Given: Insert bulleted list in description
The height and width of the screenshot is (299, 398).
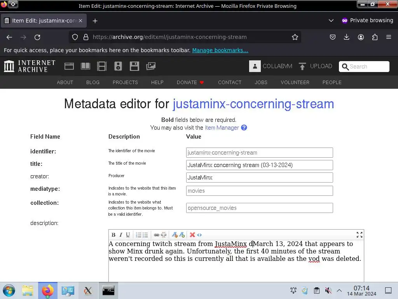Looking at the screenshot, I should pyautogui.click(x=145, y=235).
